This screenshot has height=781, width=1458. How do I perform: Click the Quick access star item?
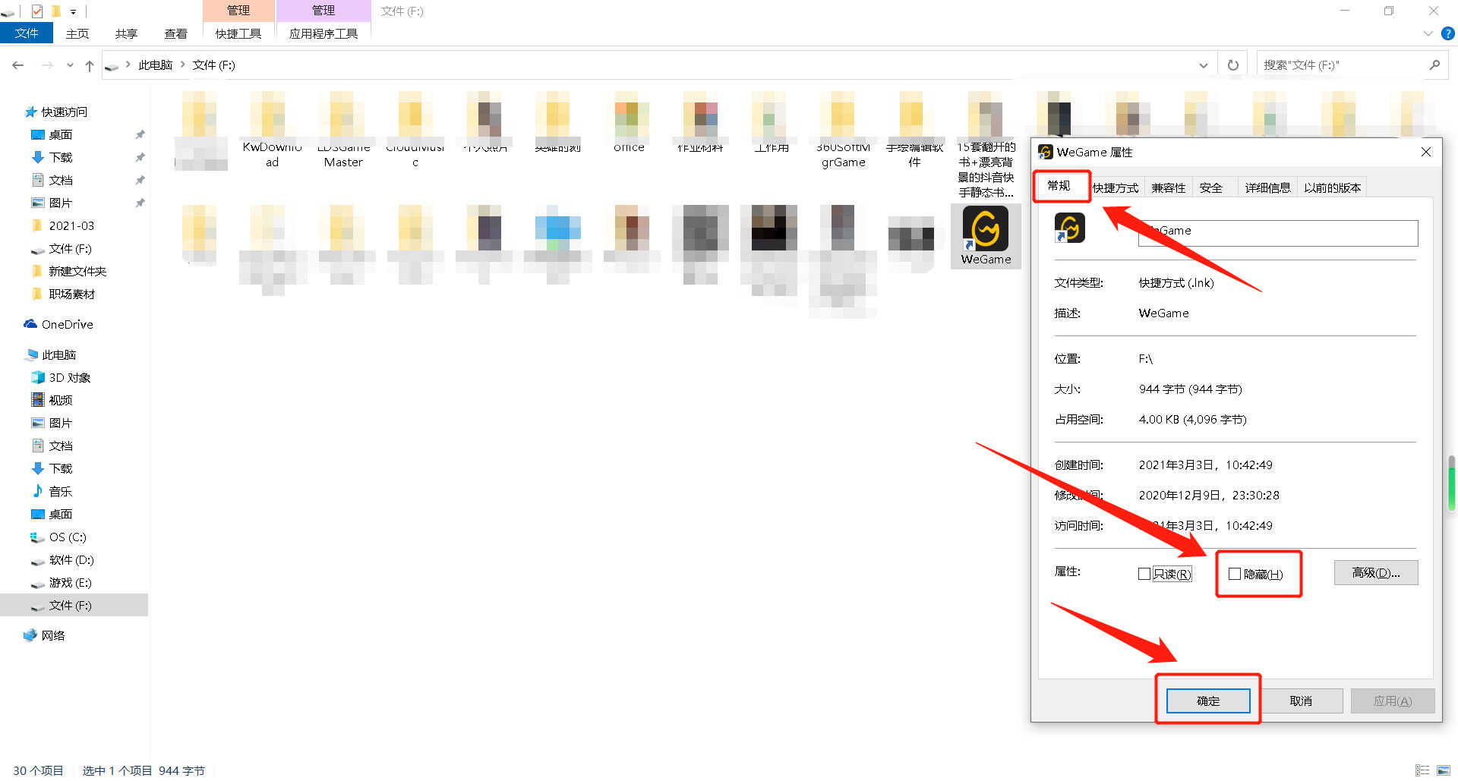coord(56,112)
